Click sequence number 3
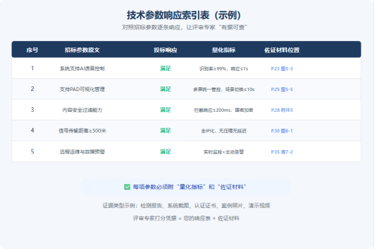Screen dimensions: 375x249 [x=33, y=110]
